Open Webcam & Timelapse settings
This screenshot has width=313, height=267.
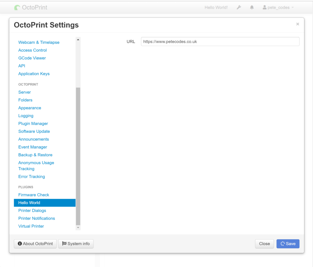coord(39,42)
